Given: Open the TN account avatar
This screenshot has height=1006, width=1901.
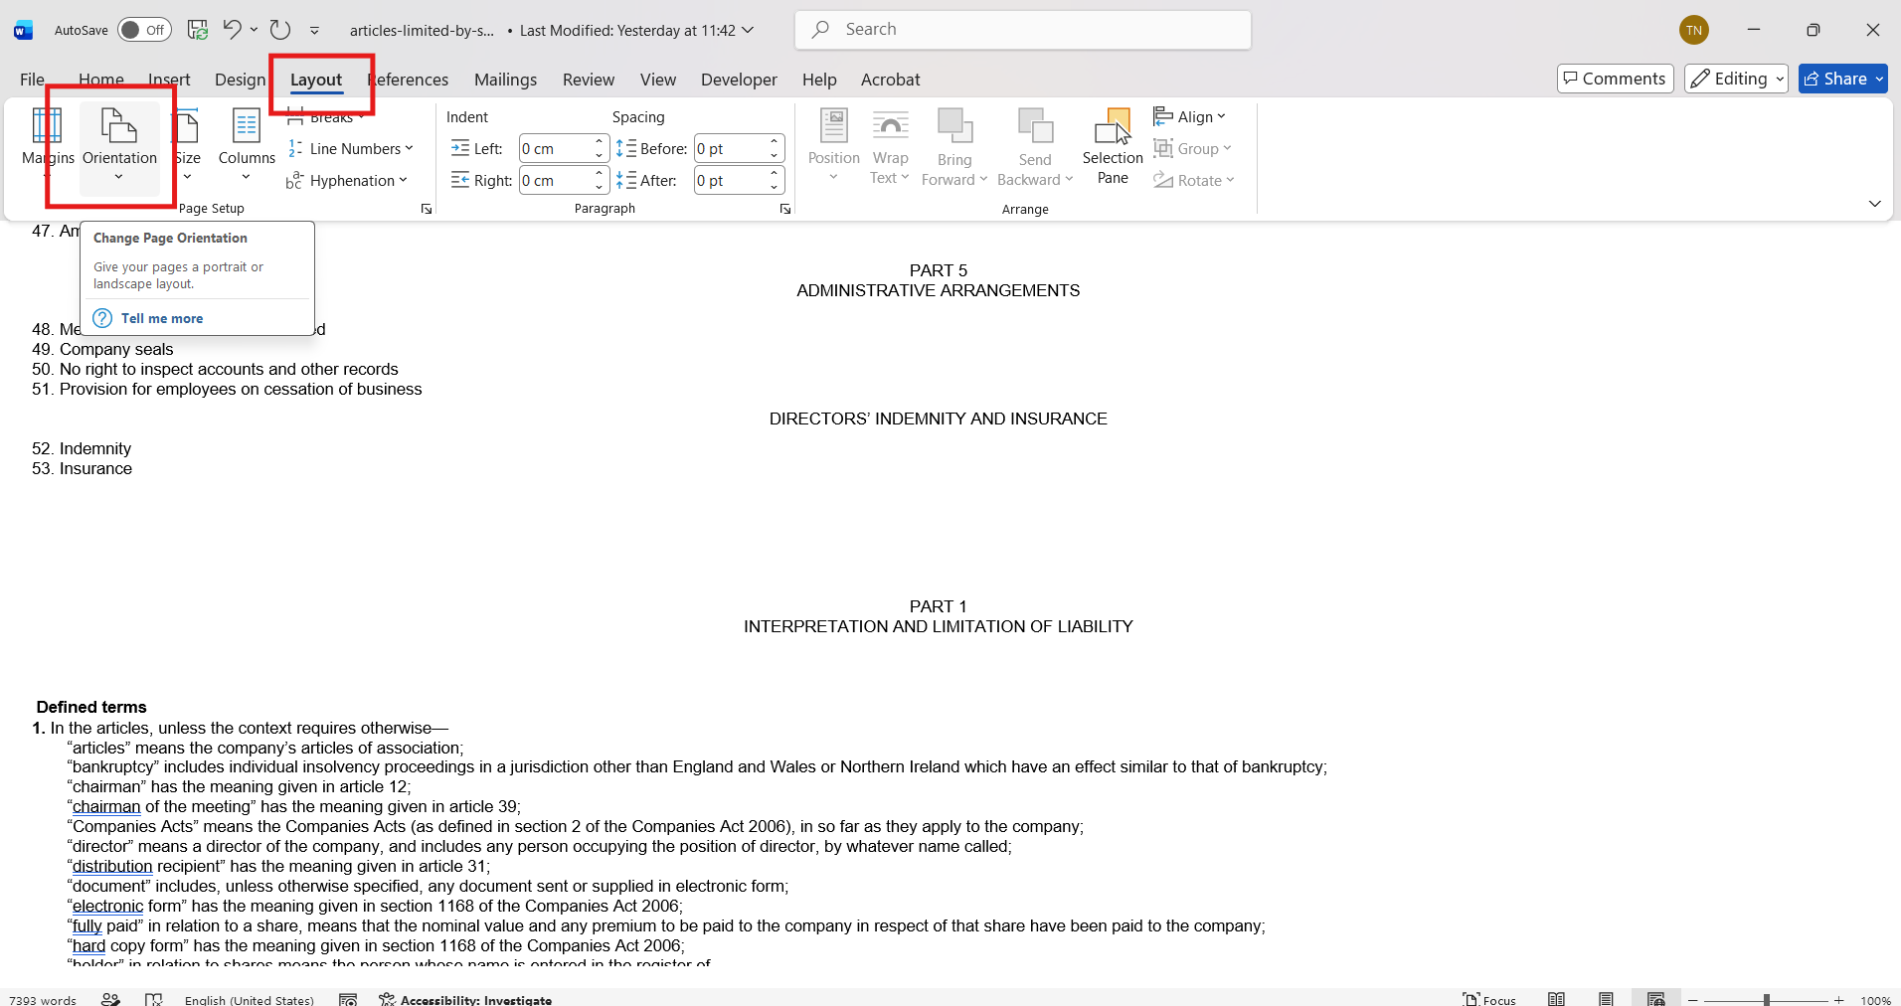Looking at the screenshot, I should [x=1694, y=30].
